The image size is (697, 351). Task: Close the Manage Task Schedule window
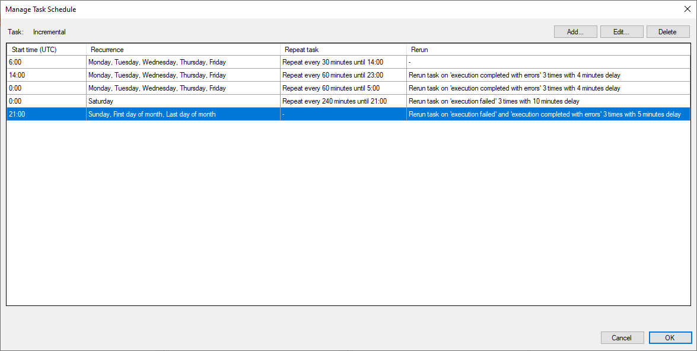(688, 9)
